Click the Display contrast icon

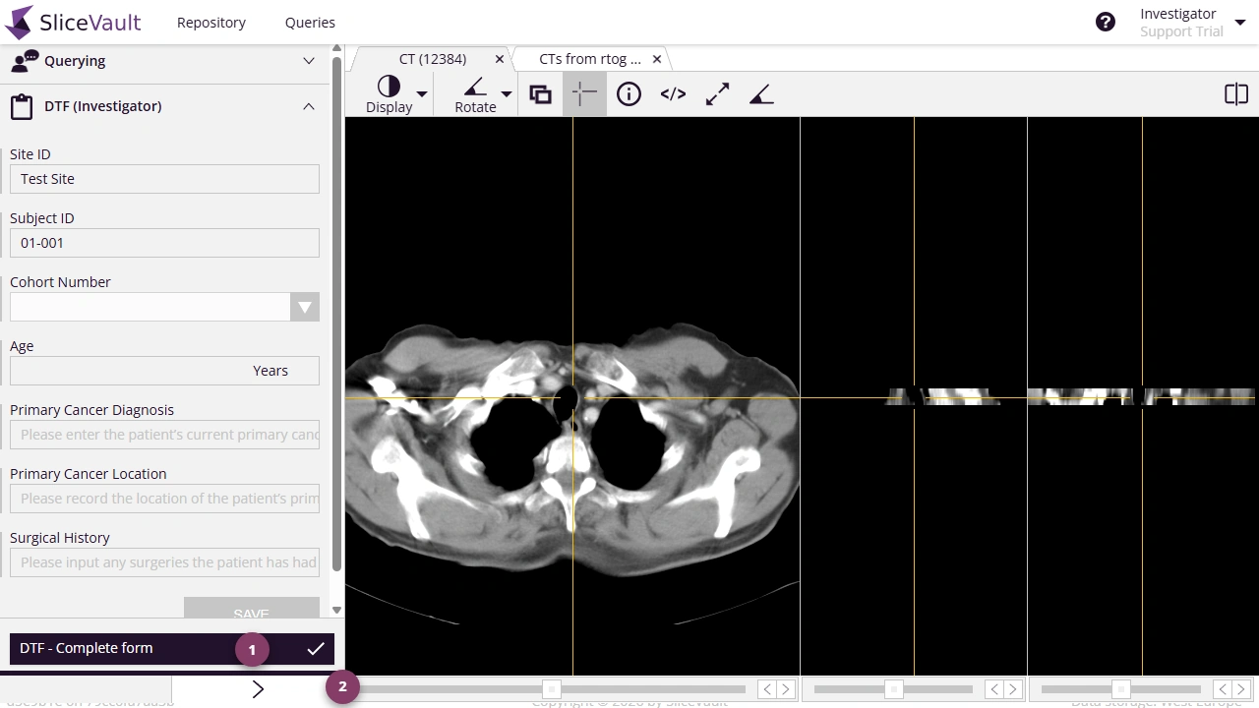(389, 87)
